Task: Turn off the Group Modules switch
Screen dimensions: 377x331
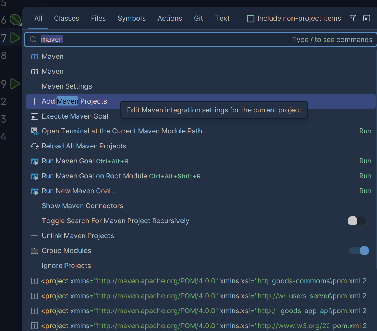Action: point(359,251)
